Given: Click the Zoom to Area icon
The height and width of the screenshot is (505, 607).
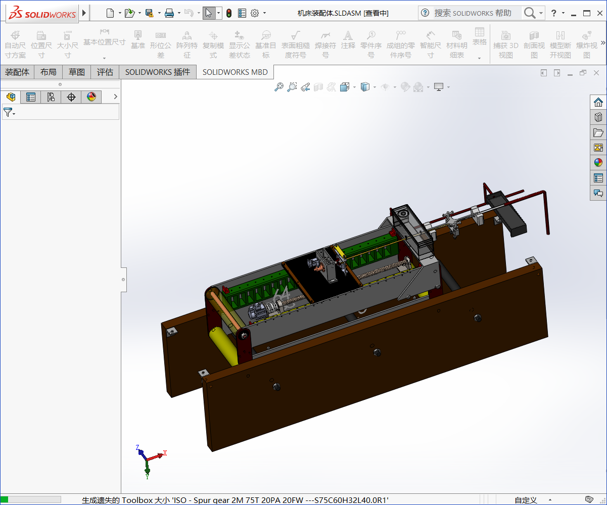Looking at the screenshot, I should (292, 87).
